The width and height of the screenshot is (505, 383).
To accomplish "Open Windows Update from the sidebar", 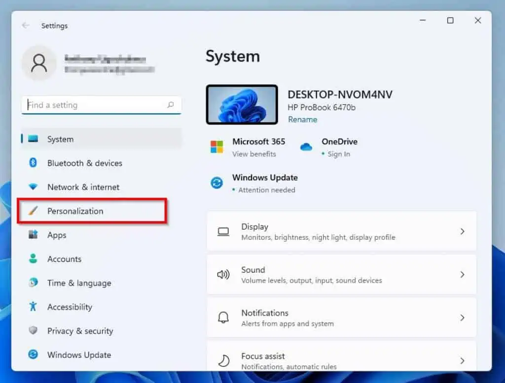I will click(x=79, y=355).
